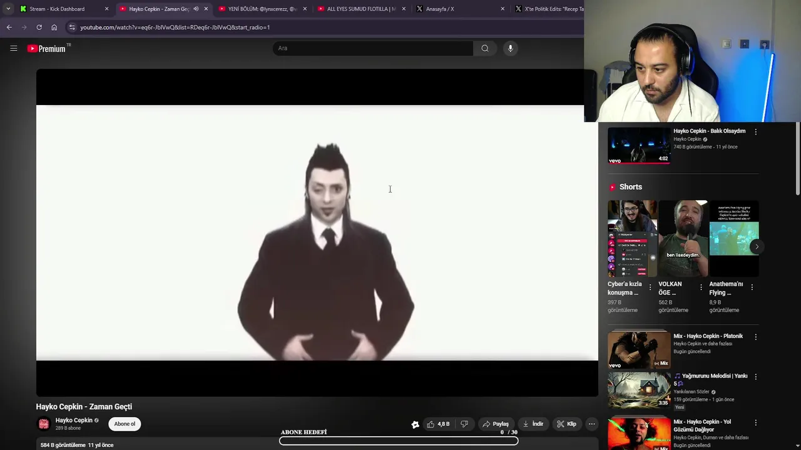Open options for Anathema'nı Flying short
Viewport: 801px width, 450px height.
click(x=752, y=287)
